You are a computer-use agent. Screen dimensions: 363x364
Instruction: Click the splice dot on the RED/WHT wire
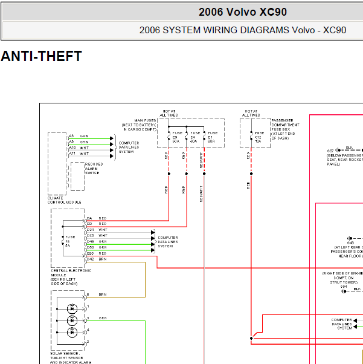coord(204,174)
